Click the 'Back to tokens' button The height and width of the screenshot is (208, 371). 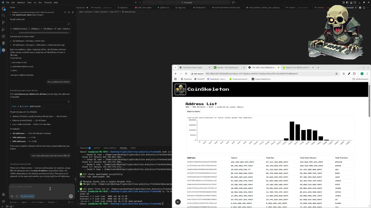[193, 112]
